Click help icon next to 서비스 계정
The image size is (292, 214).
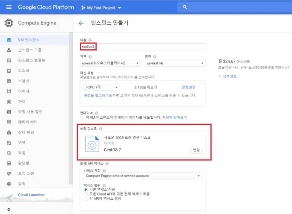104,171
